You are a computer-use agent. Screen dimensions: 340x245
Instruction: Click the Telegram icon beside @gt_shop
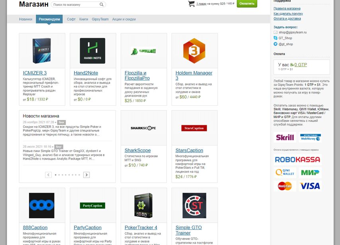pos(276,44)
